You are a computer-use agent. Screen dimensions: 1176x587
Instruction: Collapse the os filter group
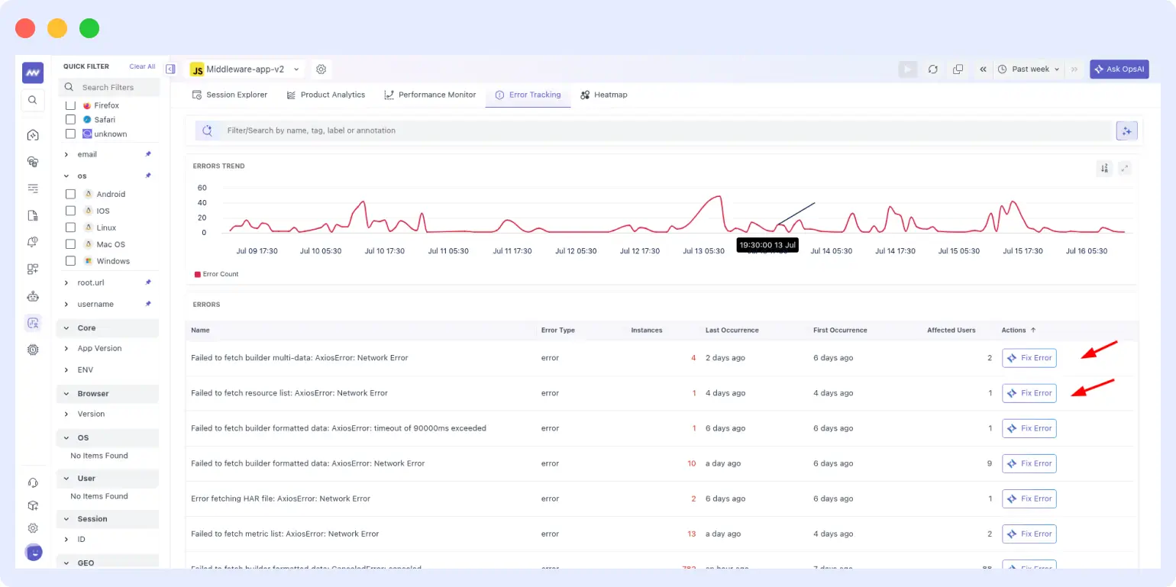[66, 176]
